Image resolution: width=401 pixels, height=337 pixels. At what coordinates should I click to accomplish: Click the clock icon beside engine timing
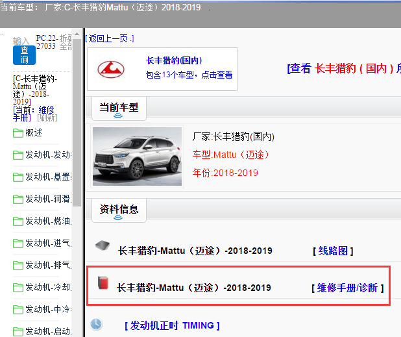(96, 324)
